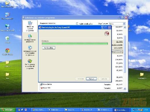Select Alterar ou remover programas sidebar icon
Screen dimensions: 150x112
(30, 26)
